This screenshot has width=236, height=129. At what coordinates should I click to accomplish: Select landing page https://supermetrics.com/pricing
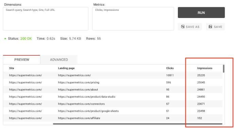click(79, 82)
